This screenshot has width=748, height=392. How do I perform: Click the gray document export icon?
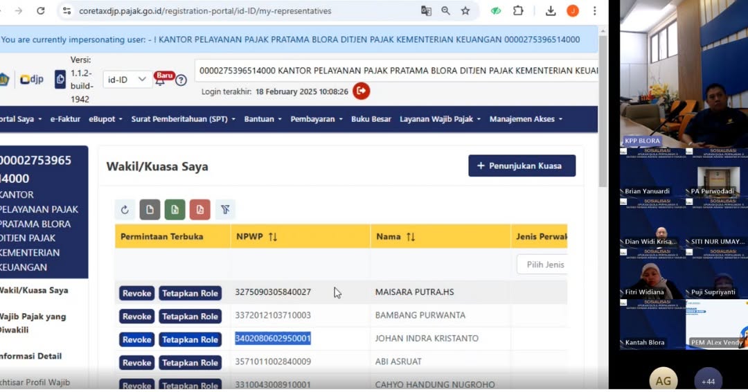150,210
